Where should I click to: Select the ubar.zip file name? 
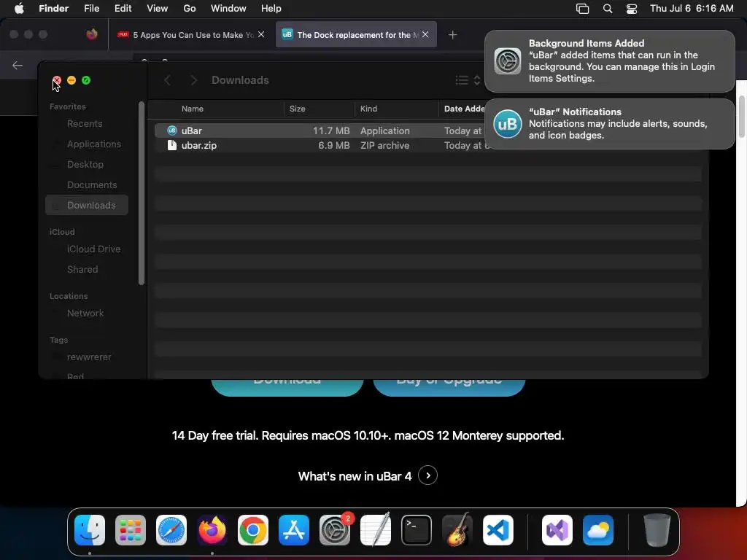click(x=199, y=146)
